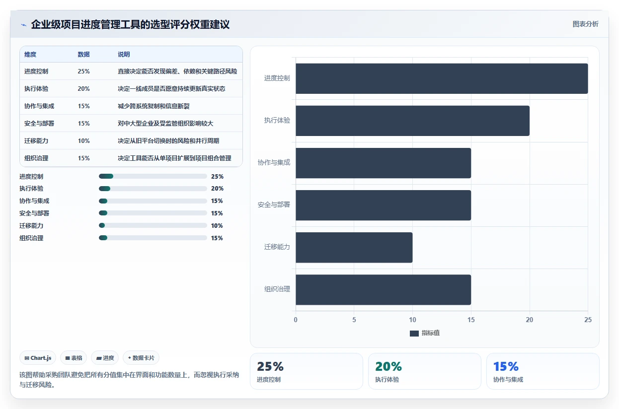Click description 对中大型企业及受监管组织影响较大
This screenshot has width=619, height=409.
(165, 124)
